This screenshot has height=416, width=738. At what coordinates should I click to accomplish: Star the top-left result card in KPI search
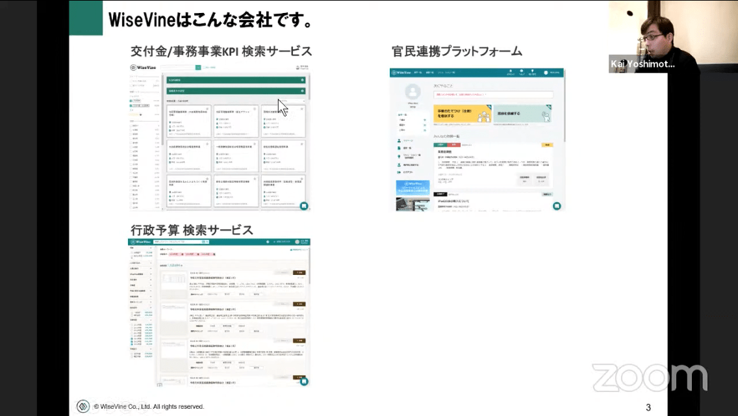tap(207, 109)
